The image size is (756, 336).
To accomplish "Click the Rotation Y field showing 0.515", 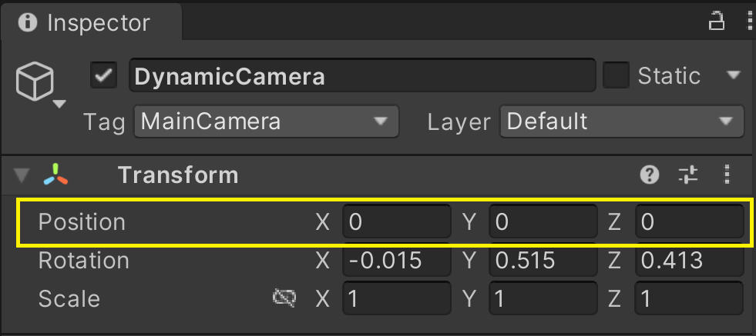I will click(x=543, y=261).
